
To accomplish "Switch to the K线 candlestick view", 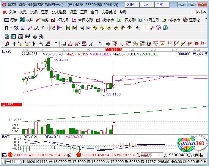I will point(42,20).
